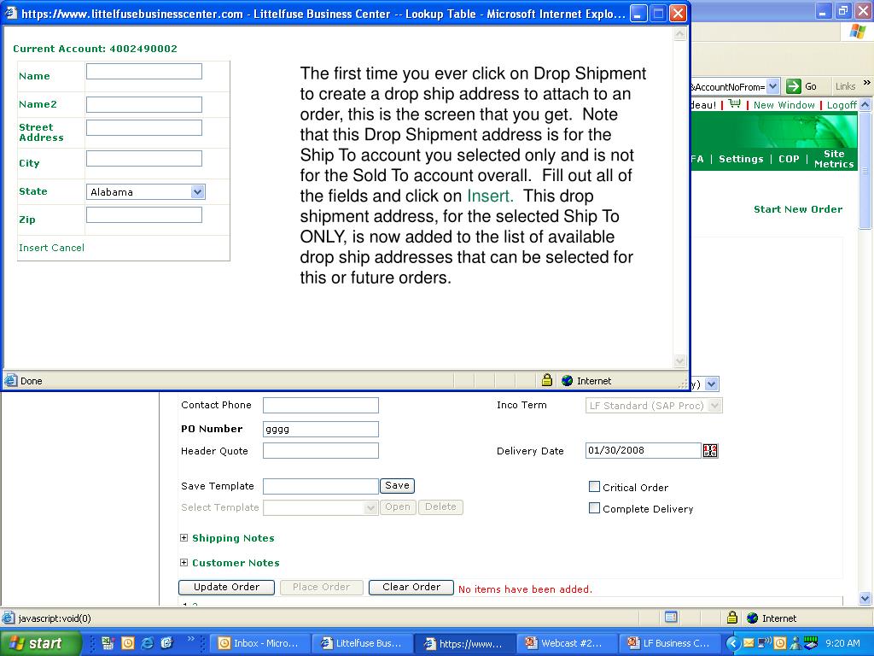The image size is (874, 656).
Task: Switch to Littelfuse Bus... taskbar button
Action: click(362, 643)
